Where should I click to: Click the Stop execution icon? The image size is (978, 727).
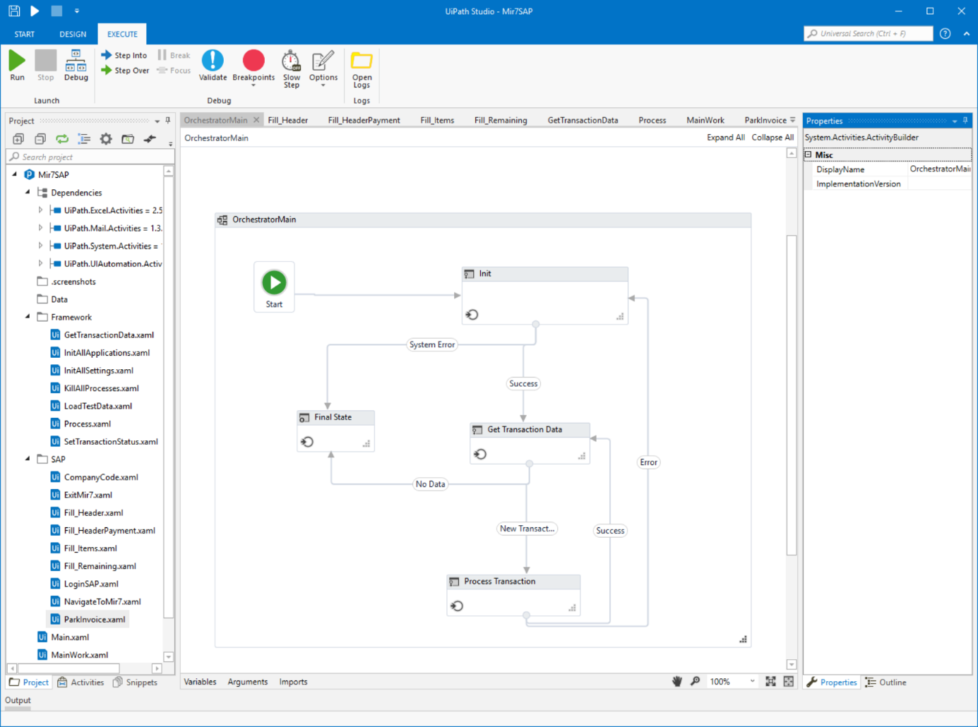pos(46,66)
